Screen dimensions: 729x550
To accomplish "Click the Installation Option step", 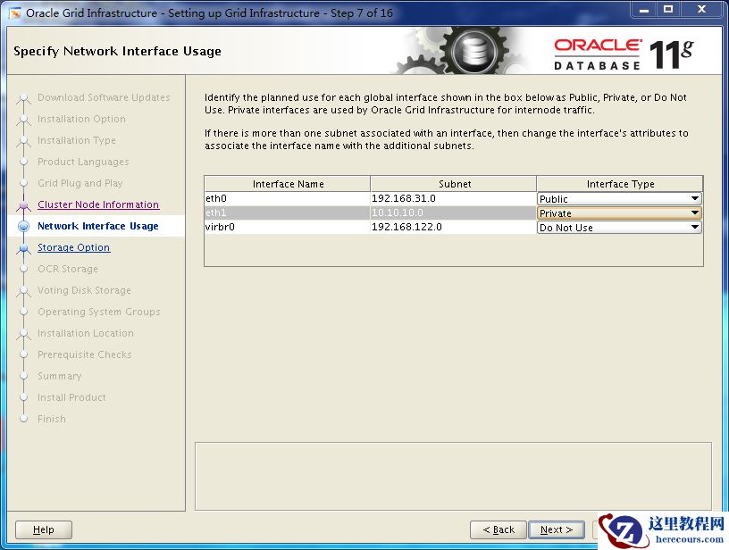I will [81, 119].
